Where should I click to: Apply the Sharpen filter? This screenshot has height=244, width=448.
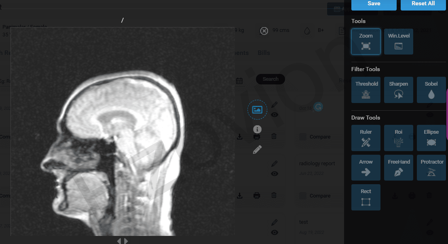(398, 90)
